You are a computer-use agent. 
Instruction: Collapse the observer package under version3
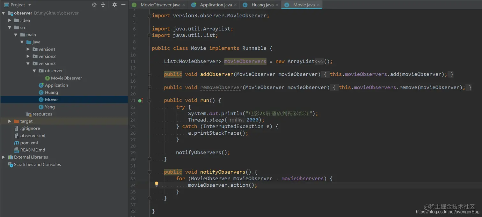(34, 71)
